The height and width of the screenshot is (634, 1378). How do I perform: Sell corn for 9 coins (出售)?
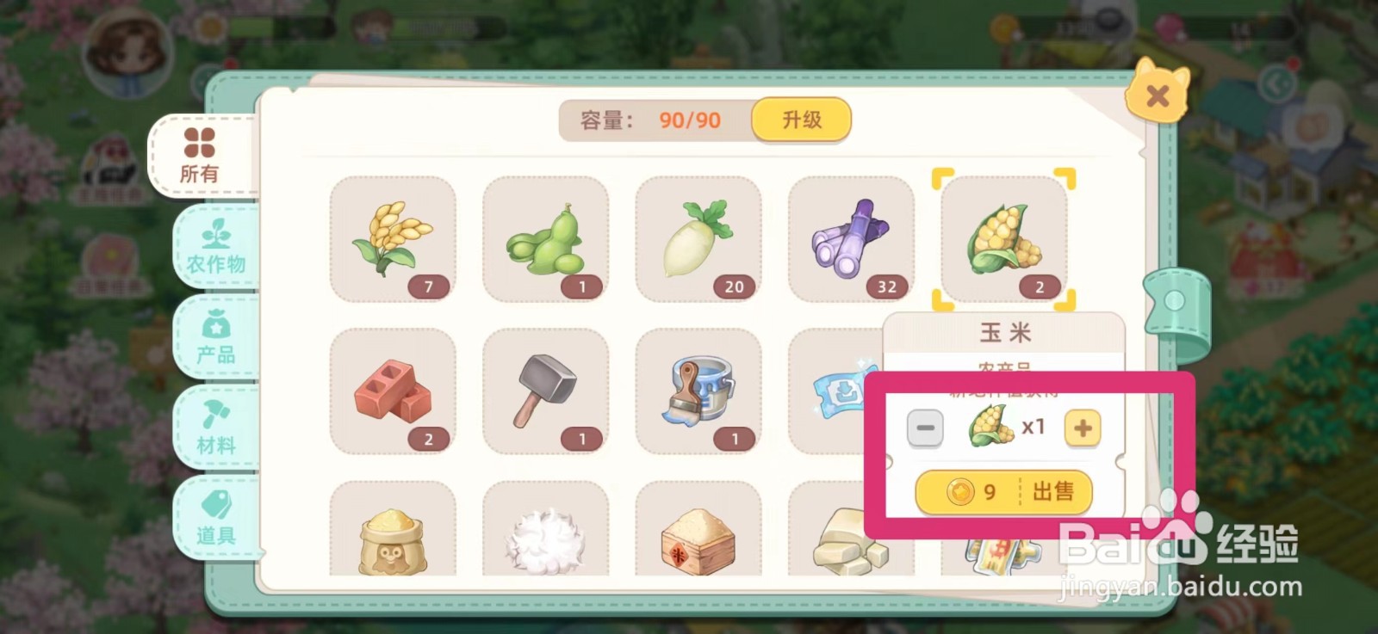[x=1003, y=492]
